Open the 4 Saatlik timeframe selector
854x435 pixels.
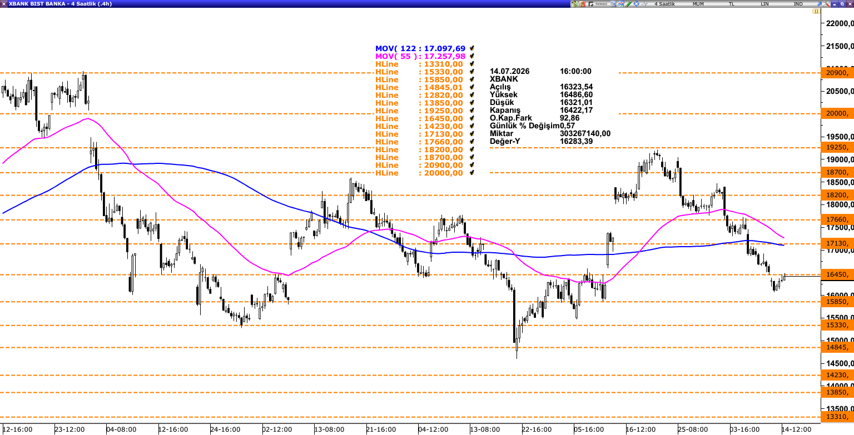[664, 4]
